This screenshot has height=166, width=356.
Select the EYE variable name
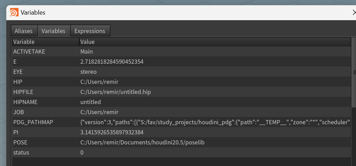18,72
